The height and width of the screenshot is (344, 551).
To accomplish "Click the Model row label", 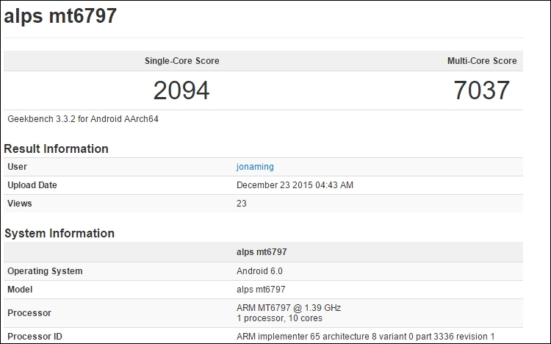I will [20, 290].
